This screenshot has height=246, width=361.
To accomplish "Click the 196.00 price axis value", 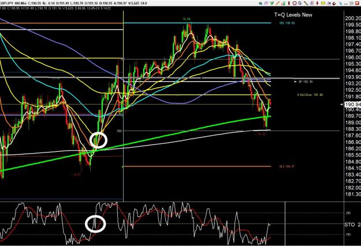I will pyautogui.click(x=353, y=57).
